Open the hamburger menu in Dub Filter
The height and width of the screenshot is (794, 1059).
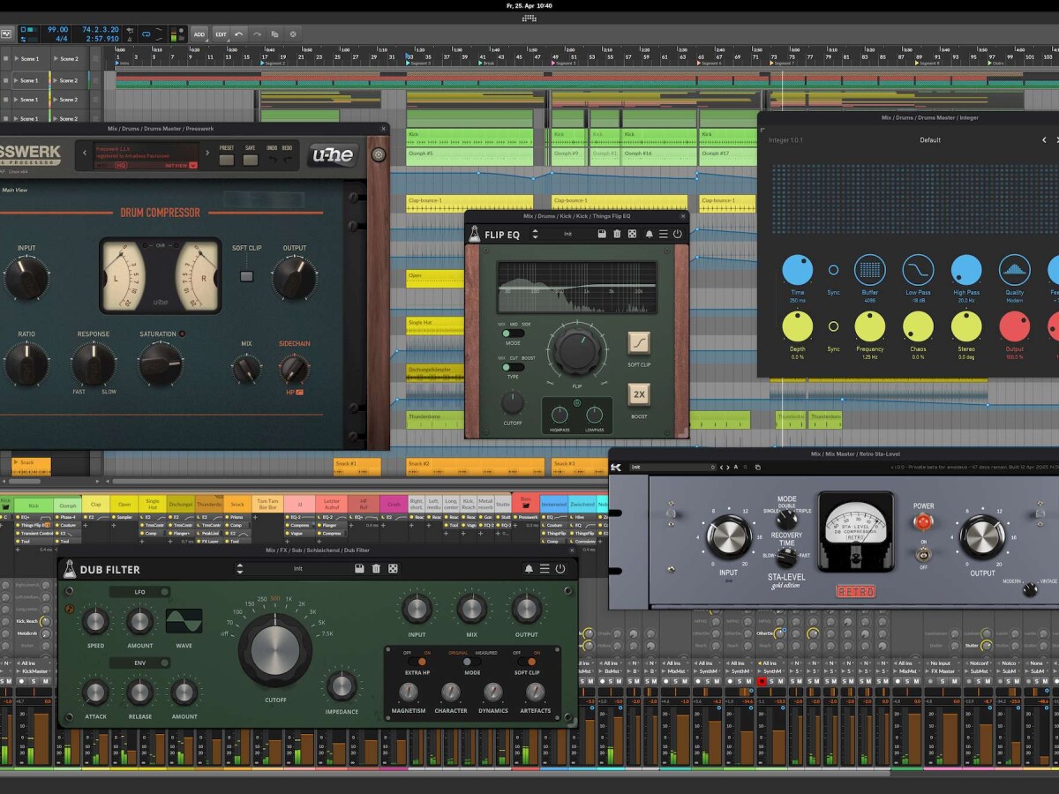544,569
